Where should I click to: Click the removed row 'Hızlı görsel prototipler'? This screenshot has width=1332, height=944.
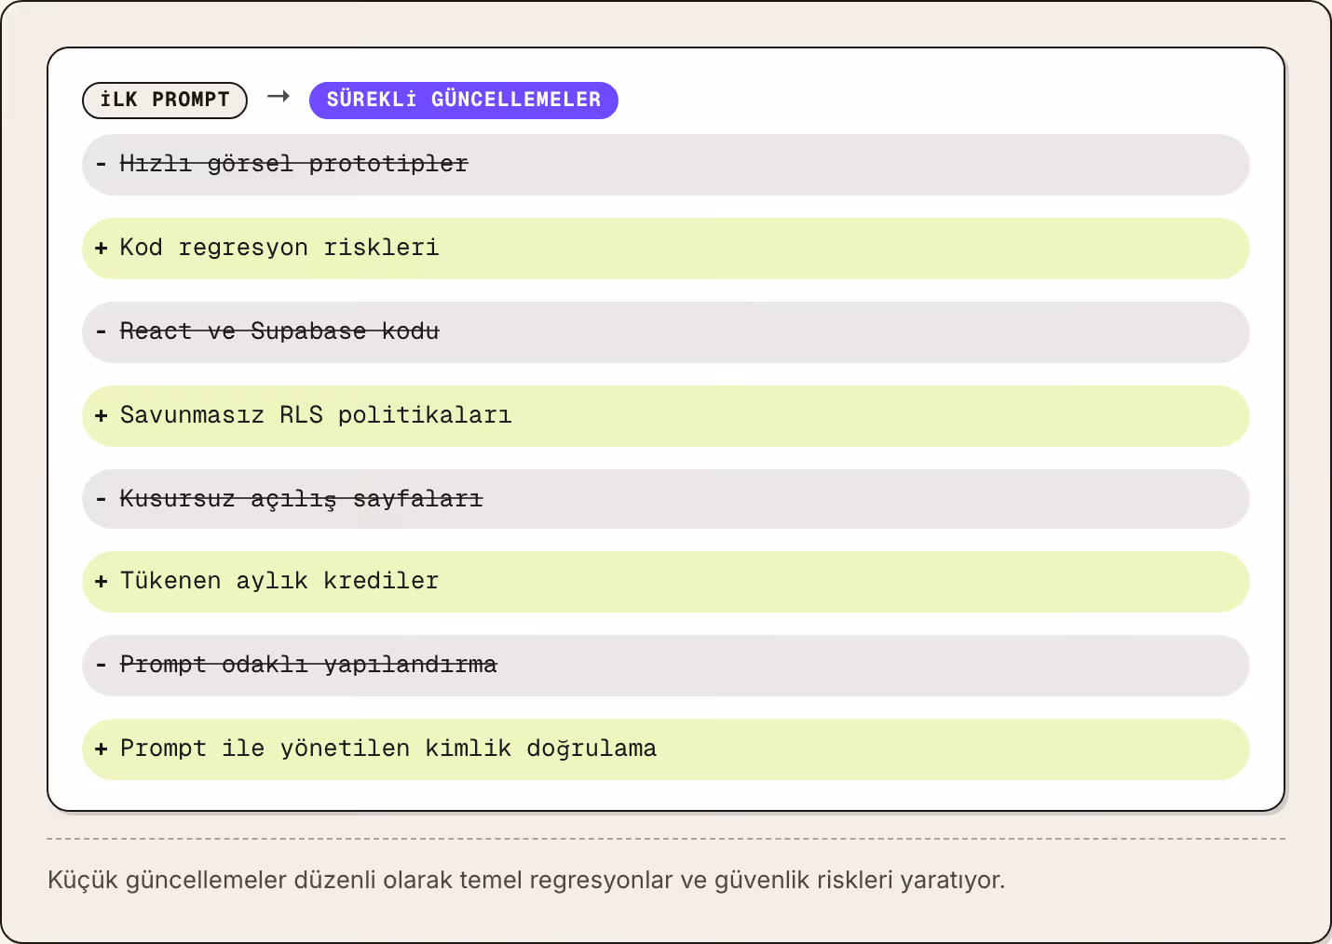[666, 165]
